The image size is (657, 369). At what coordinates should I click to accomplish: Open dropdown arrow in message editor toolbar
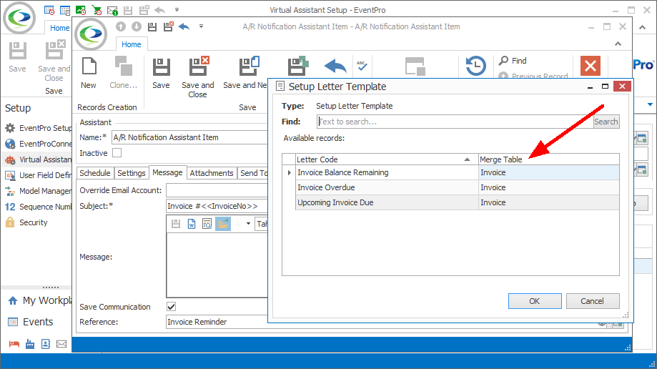tap(248, 224)
